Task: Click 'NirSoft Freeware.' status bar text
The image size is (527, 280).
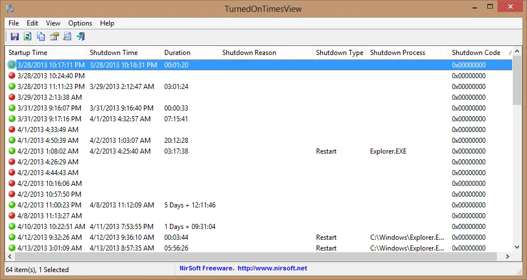Action: [207, 268]
